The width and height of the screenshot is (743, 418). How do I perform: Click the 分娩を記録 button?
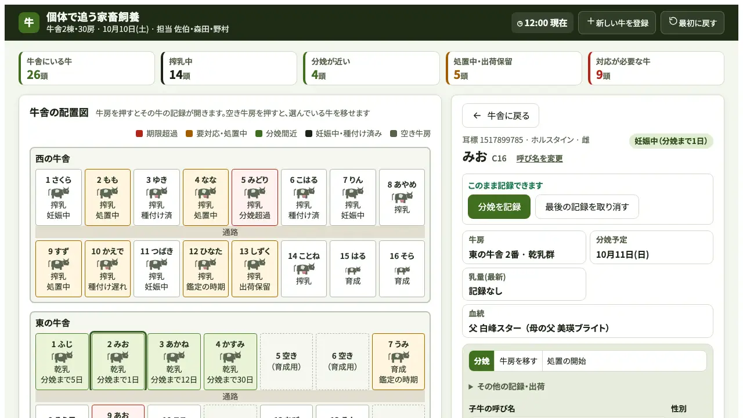[x=499, y=207]
